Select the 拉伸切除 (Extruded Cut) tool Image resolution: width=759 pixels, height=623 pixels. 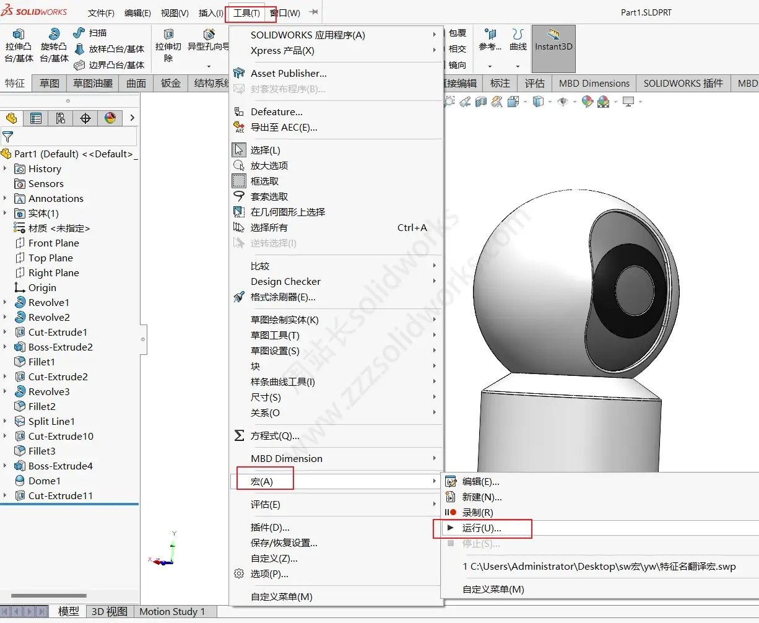click(168, 42)
